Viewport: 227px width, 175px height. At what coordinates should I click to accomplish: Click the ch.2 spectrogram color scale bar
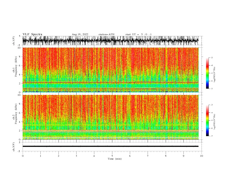[207, 120]
